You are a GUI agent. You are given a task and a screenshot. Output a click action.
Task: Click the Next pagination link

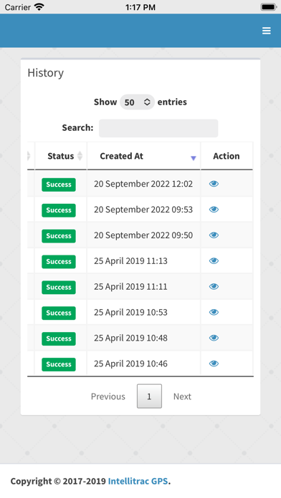point(182,396)
